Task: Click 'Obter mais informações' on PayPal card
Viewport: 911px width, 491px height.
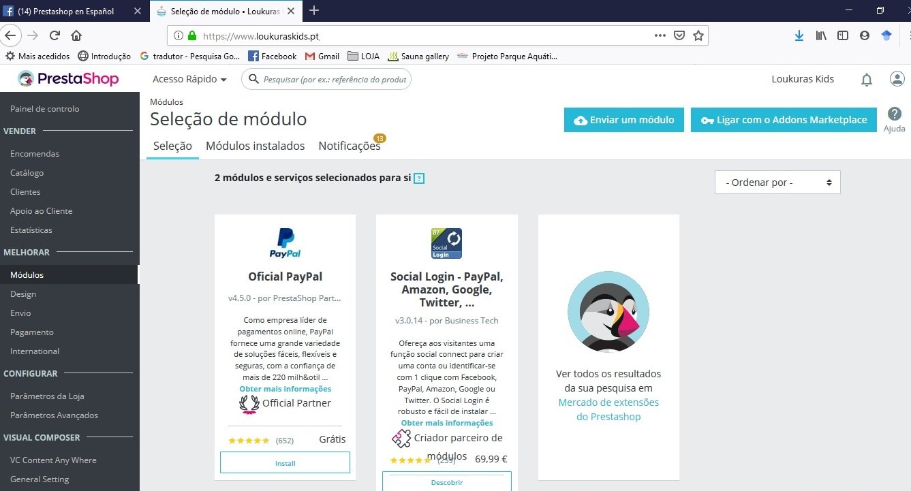Action: 285,389
